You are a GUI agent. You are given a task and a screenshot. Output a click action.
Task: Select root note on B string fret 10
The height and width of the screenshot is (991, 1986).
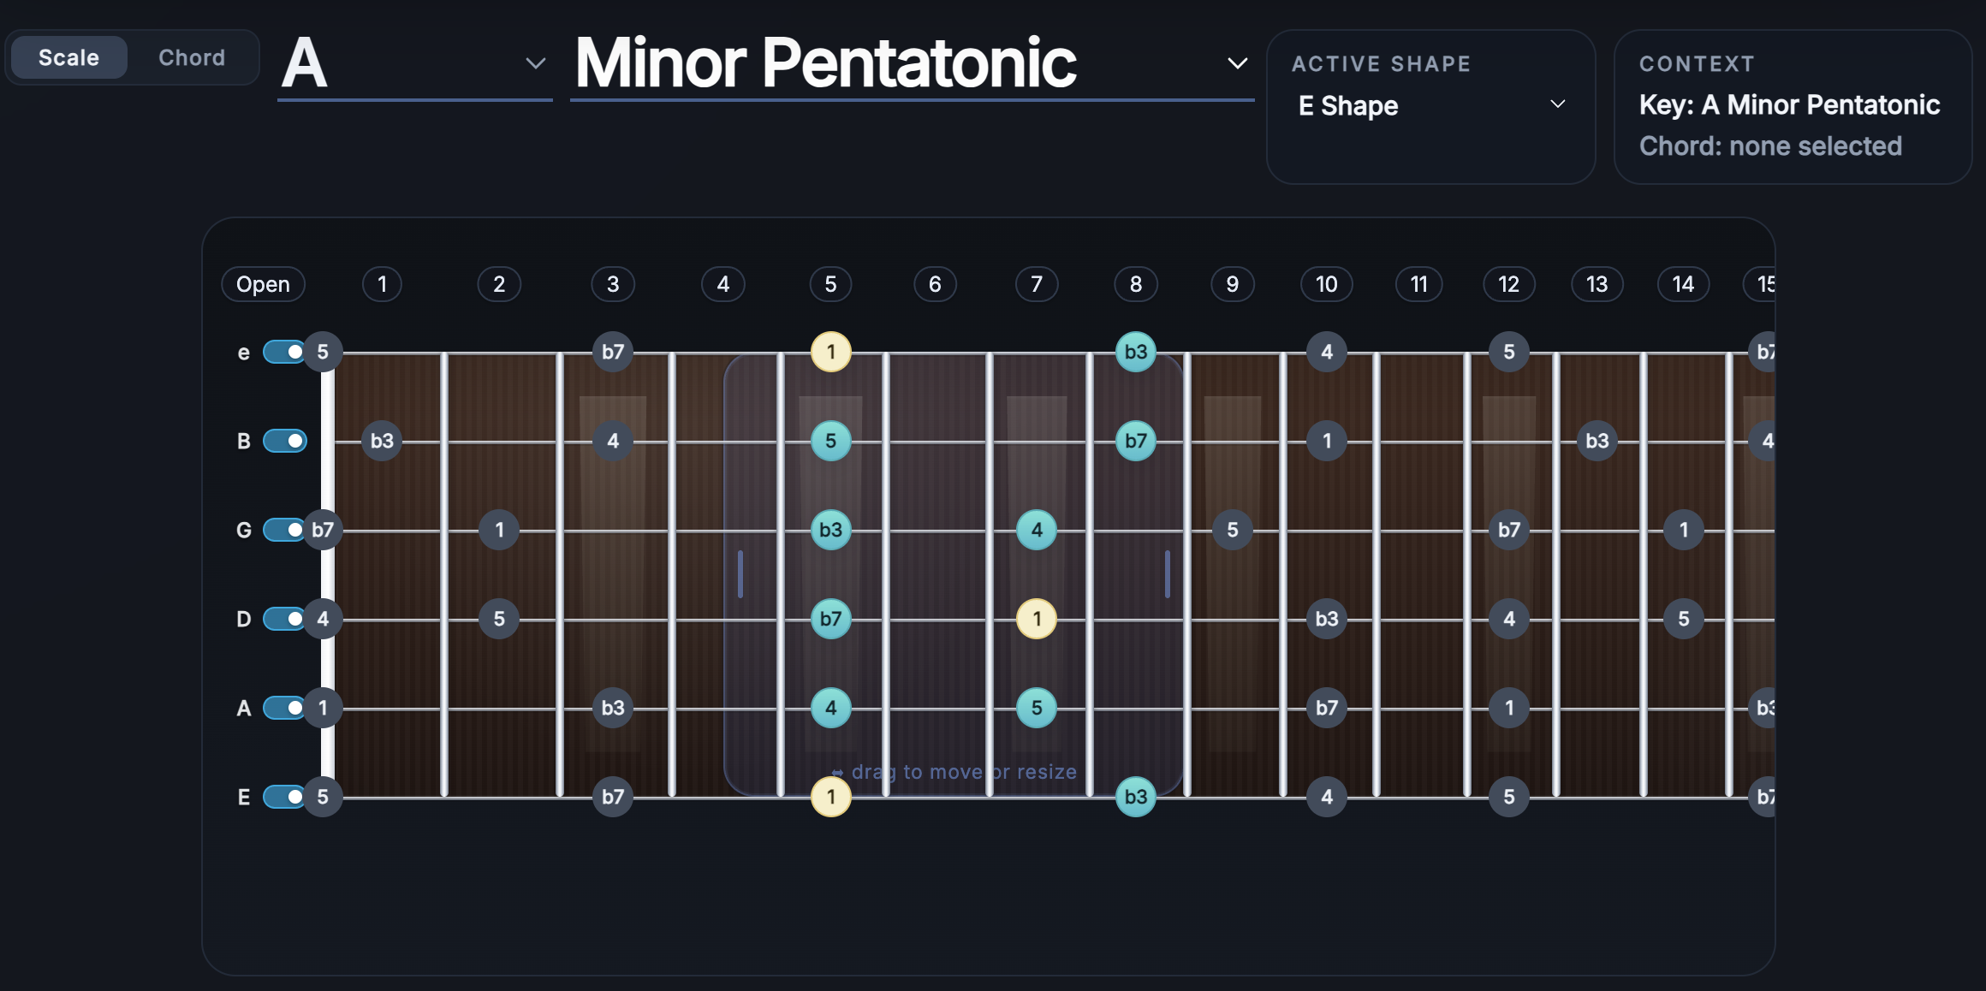1327,441
